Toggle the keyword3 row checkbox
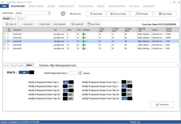 (4, 41)
